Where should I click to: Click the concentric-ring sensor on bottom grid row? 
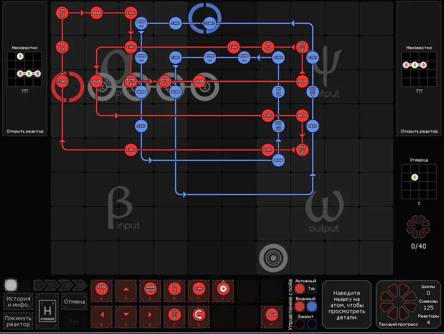pyautogui.click(x=273, y=258)
